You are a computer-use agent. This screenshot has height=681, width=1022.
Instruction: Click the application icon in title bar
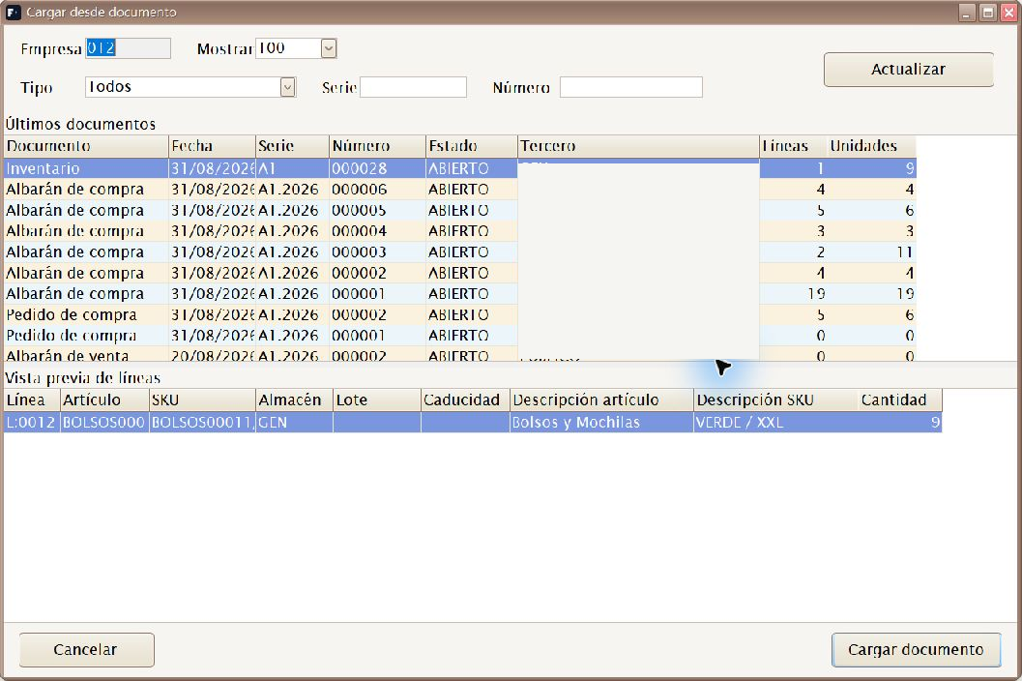point(13,13)
